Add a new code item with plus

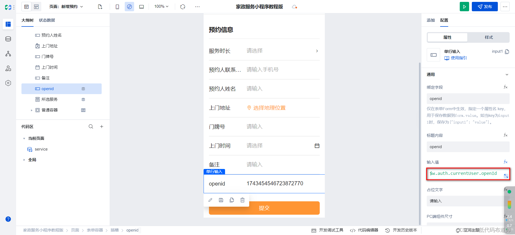click(102, 126)
